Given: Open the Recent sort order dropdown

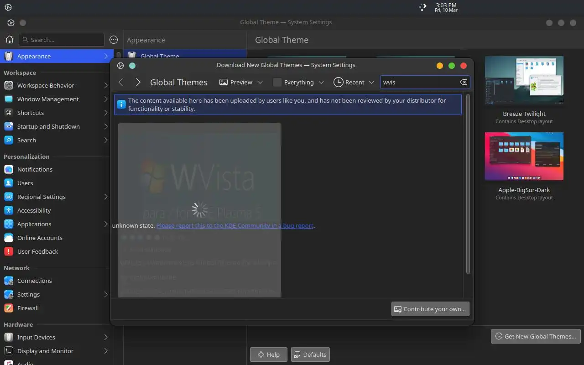Looking at the screenshot, I should coord(354,82).
